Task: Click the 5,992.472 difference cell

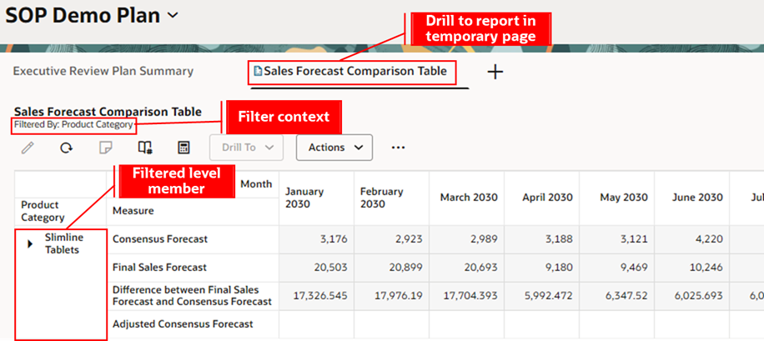Action: pos(542,296)
